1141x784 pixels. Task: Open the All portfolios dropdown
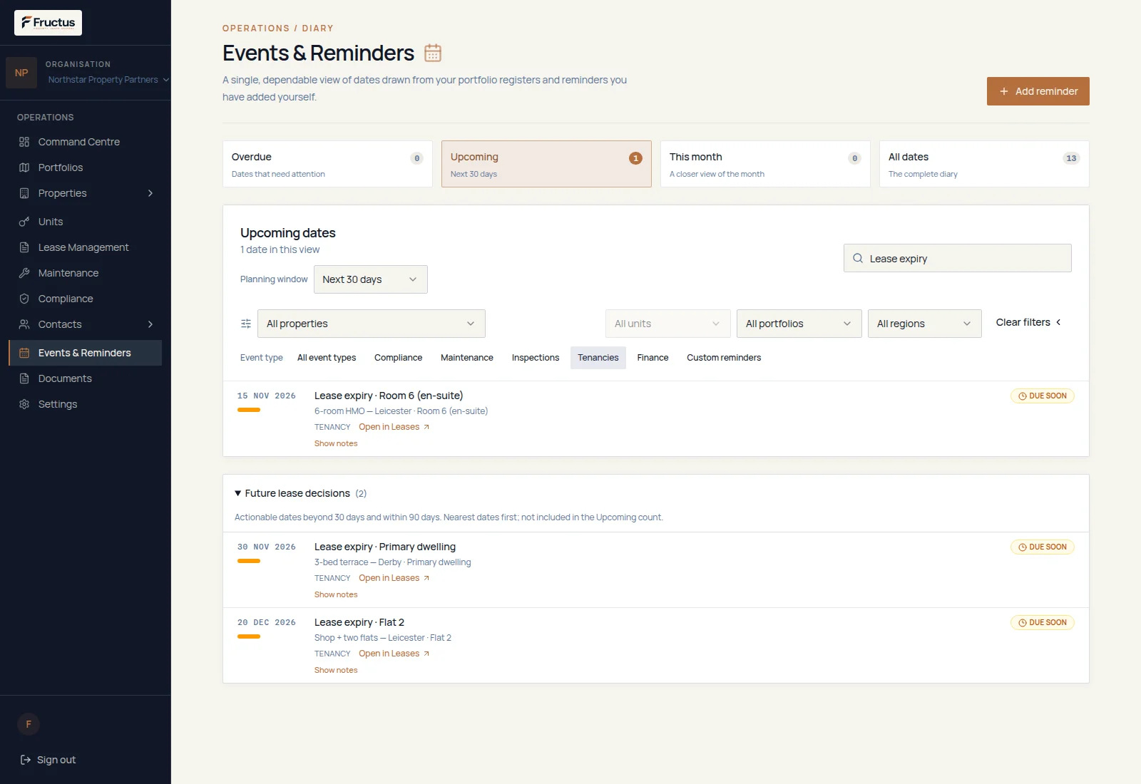[799, 324]
